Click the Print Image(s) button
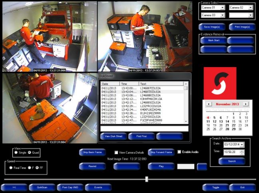Viewport: 259px width, 193px height. click(x=242, y=27)
